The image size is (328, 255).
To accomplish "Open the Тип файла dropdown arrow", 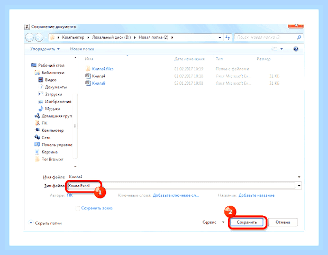I will 299,186.
